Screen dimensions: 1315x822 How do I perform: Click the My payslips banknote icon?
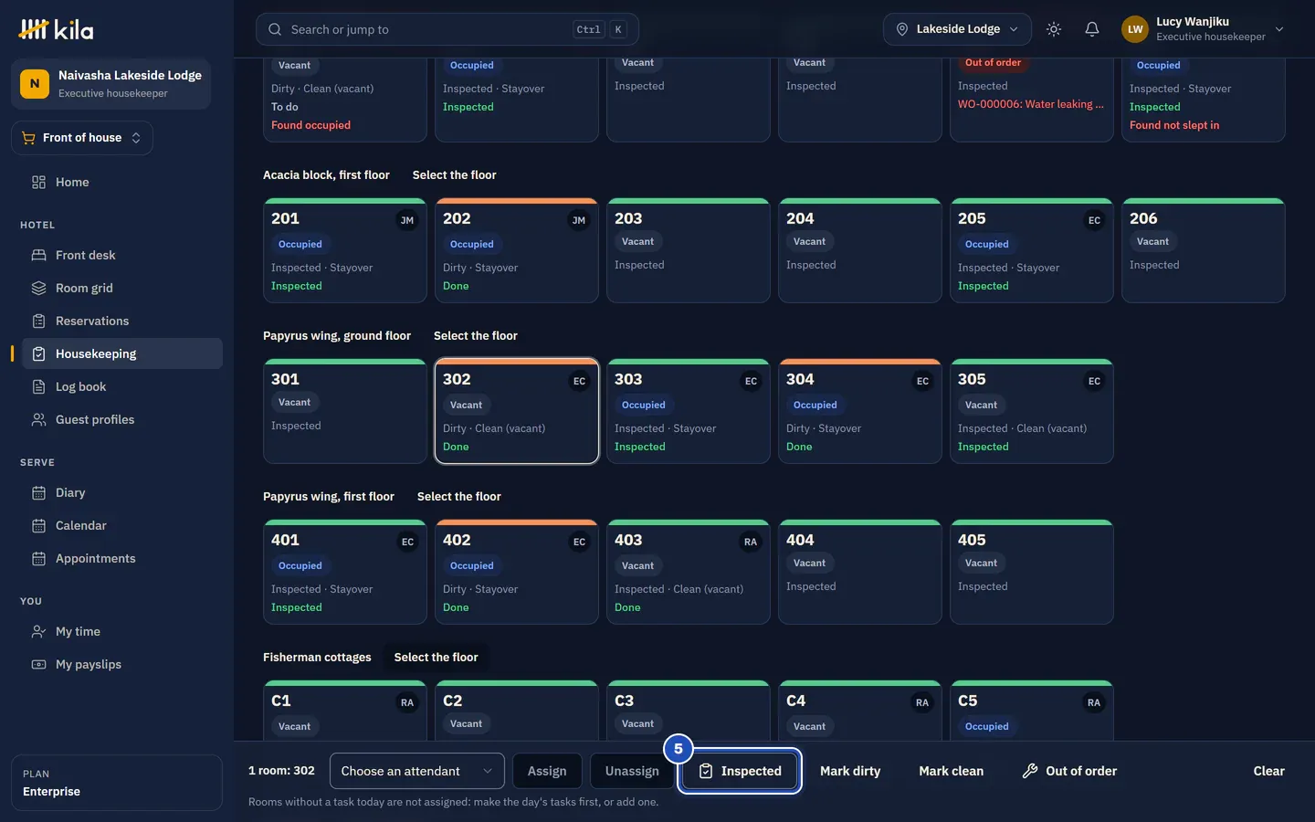pos(38,664)
